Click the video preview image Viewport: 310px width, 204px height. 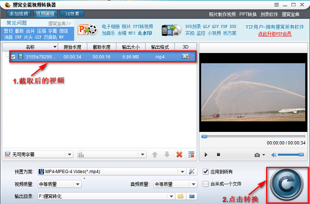tap(253, 92)
